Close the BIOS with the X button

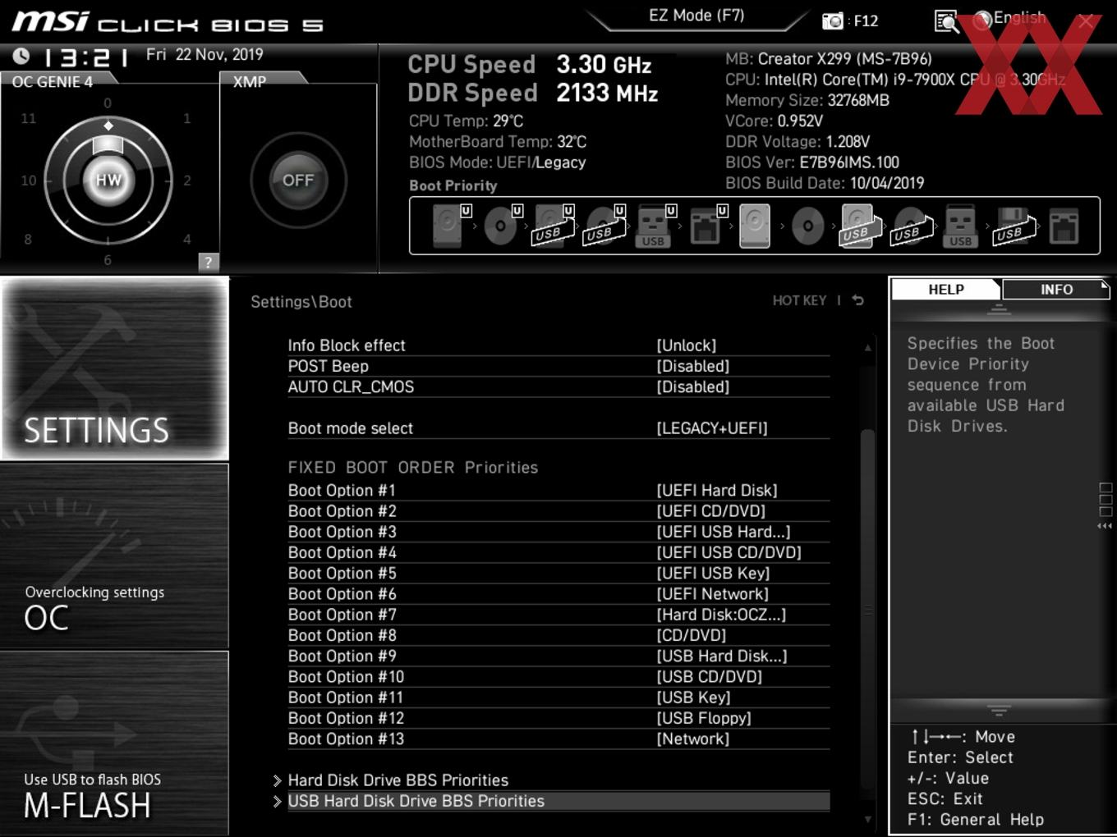pos(1086,21)
